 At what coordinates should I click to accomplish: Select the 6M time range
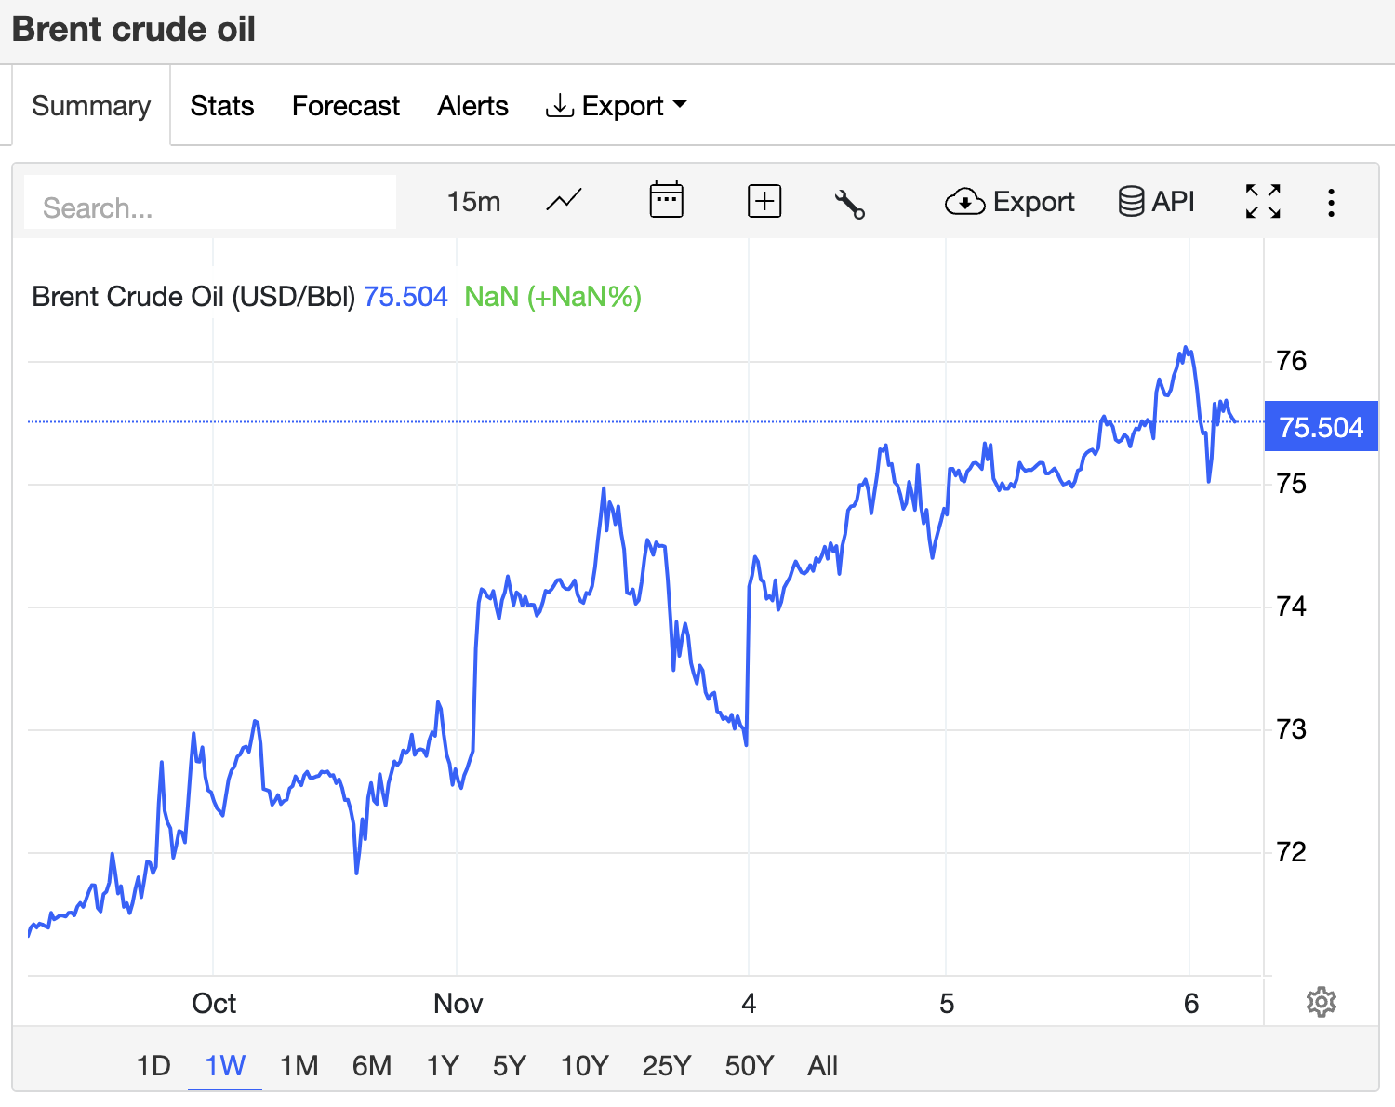(x=372, y=1065)
